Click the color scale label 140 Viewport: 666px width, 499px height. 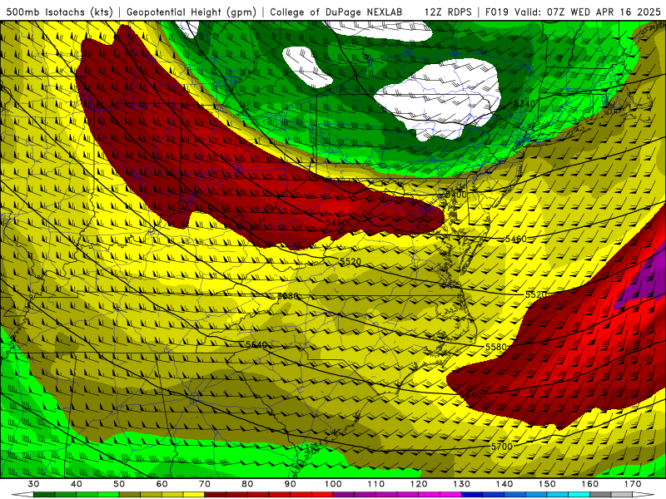(x=504, y=484)
